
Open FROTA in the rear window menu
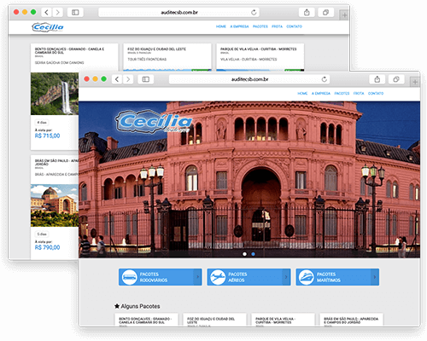click(x=277, y=26)
